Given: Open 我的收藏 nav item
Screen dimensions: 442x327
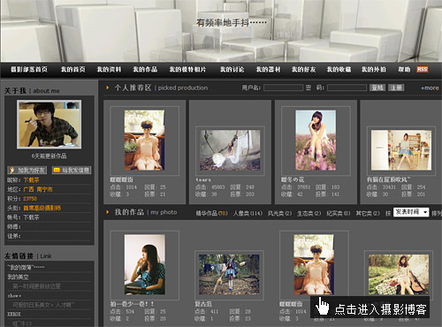Looking at the screenshot, I should (339, 70).
